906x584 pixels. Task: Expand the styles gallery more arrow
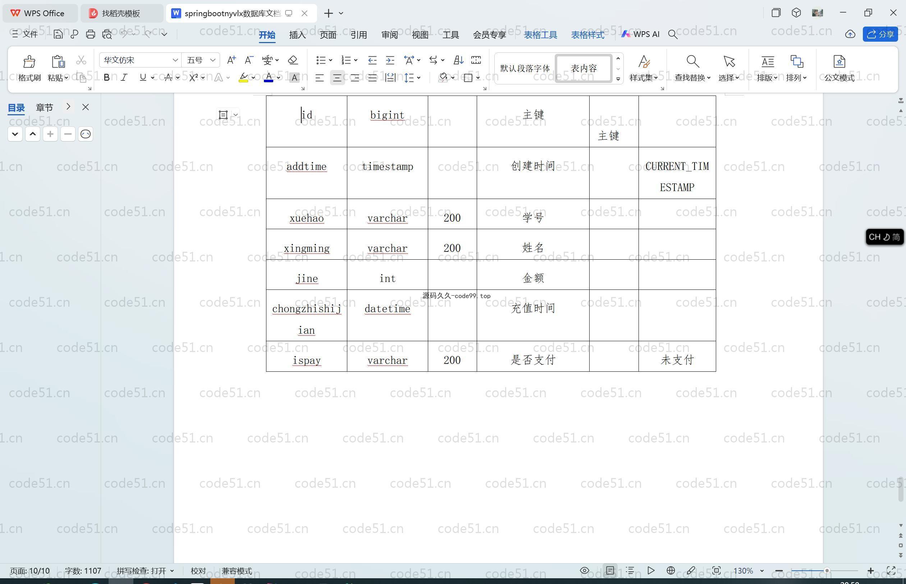618,79
